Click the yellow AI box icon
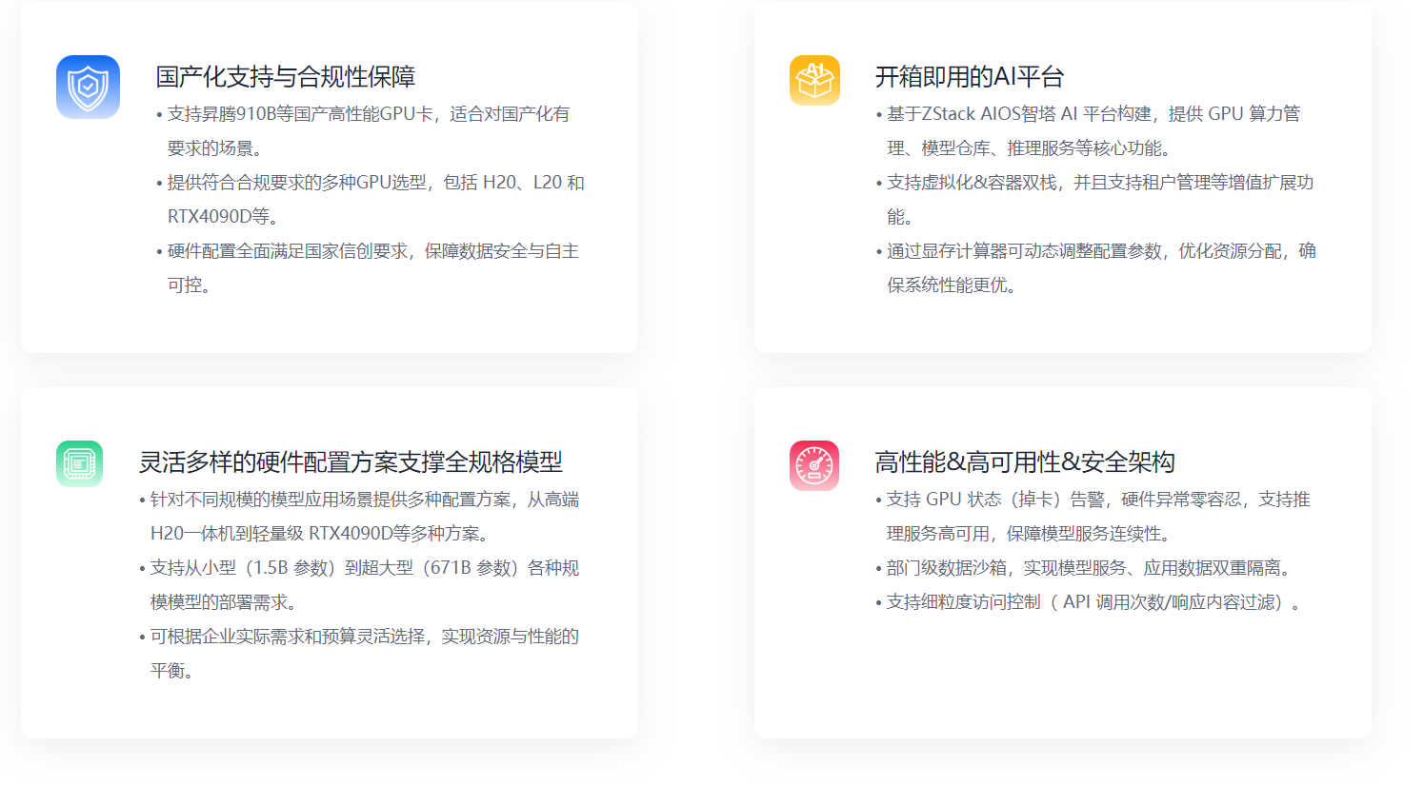The height and width of the screenshot is (785, 1424). coord(814,80)
